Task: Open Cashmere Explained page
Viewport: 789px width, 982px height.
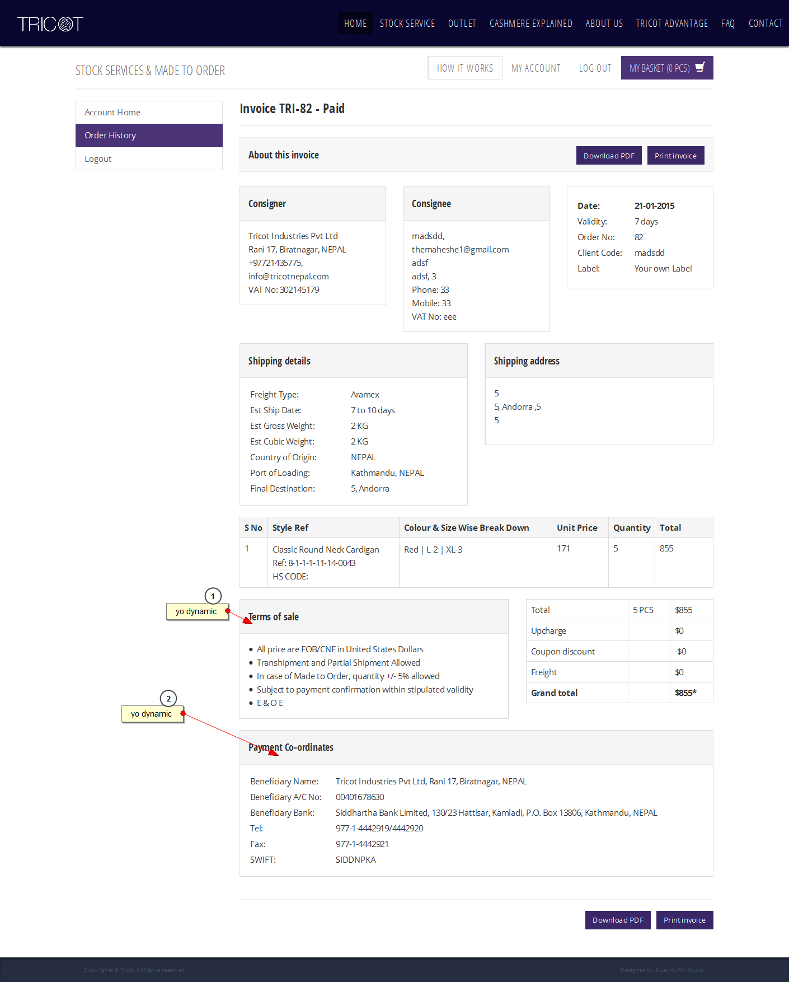Action: (530, 24)
